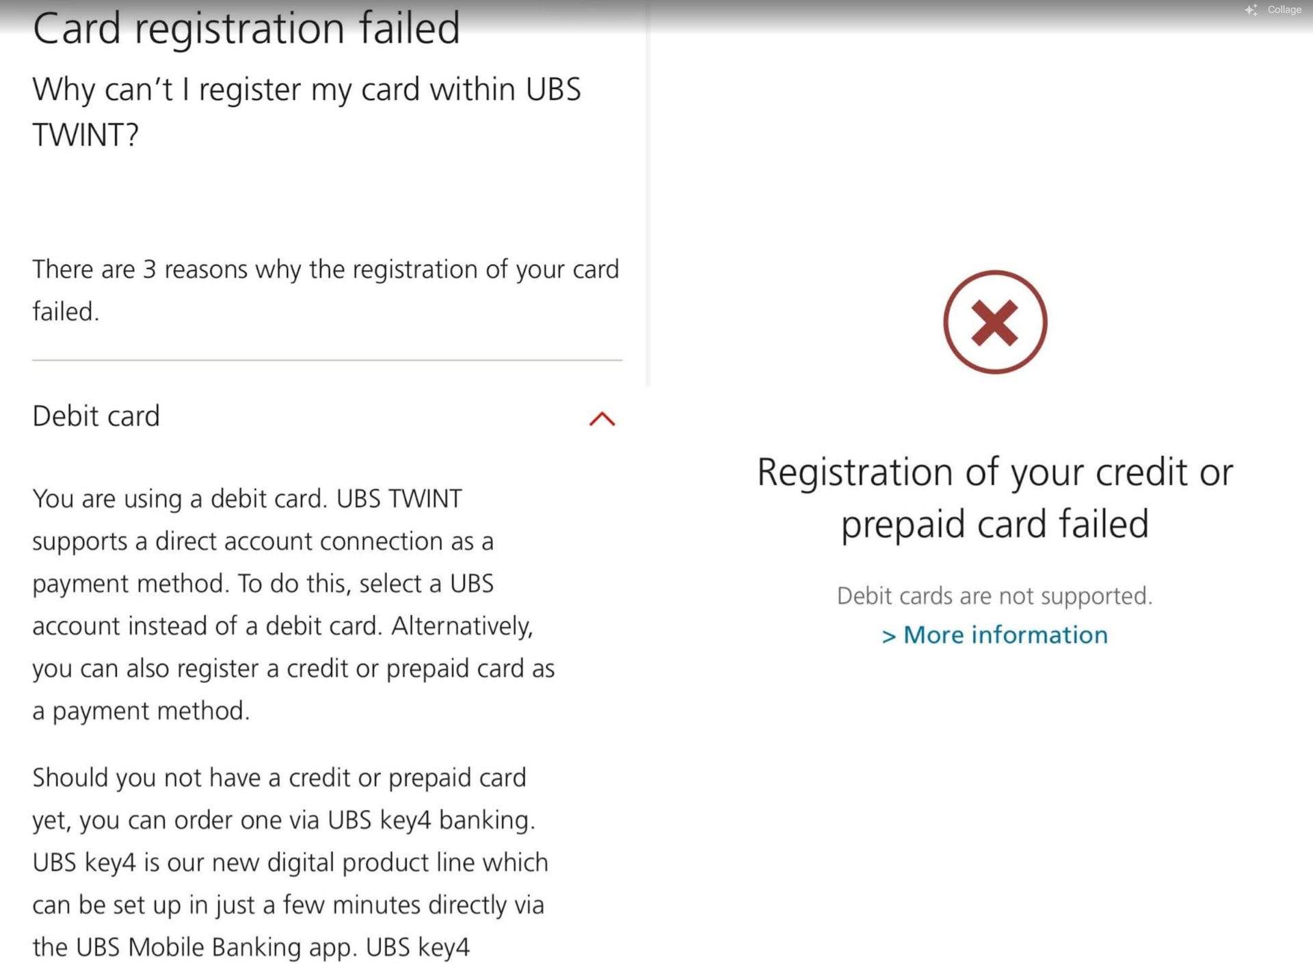Click the You are using a debit card paragraph
This screenshot has width=1313, height=964.
click(x=293, y=604)
